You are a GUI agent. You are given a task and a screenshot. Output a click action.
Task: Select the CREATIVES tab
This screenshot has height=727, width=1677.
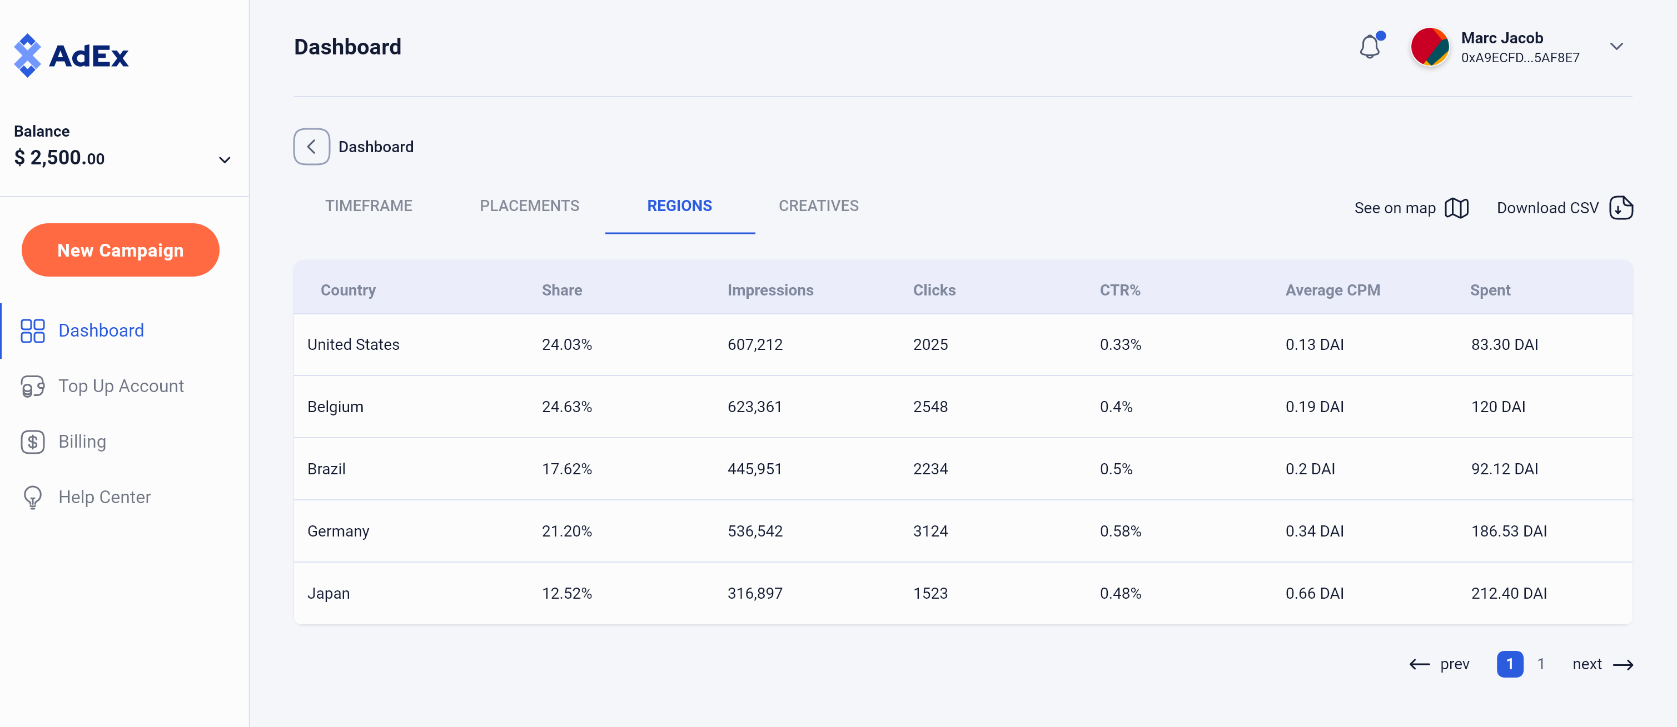pos(818,207)
